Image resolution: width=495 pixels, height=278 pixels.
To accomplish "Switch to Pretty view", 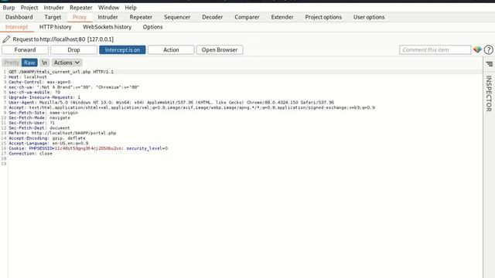I will pyautogui.click(x=12, y=63).
